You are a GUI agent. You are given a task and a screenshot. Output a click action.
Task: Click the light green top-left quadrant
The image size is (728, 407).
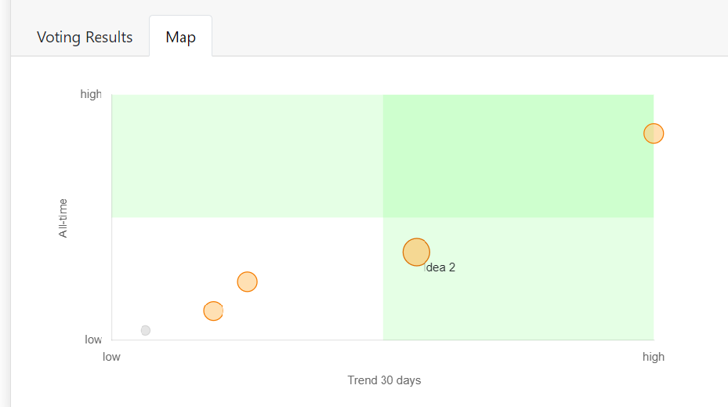click(247, 155)
